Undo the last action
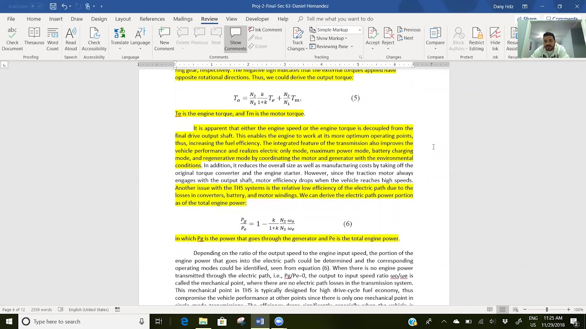The image size is (586, 329). click(x=65, y=6)
